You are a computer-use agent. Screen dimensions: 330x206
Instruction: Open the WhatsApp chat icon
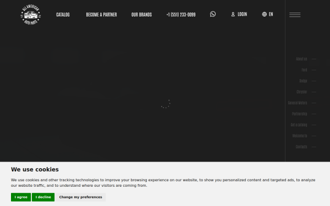[213, 14]
